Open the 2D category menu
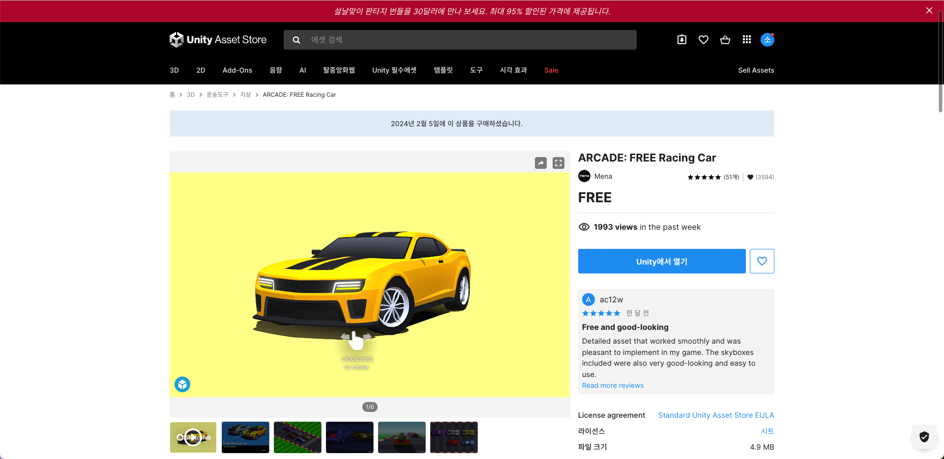The width and height of the screenshot is (944, 459). (x=201, y=70)
